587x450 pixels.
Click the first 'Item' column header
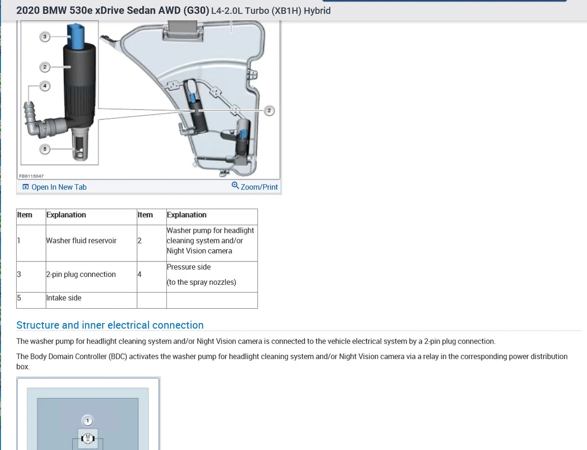[x=24, y=215]
